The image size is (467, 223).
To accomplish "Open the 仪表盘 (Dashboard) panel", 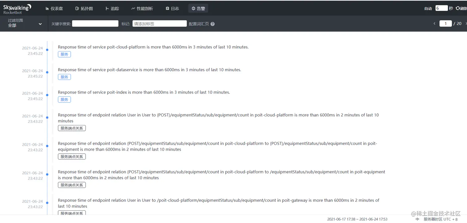I will 54,8.
